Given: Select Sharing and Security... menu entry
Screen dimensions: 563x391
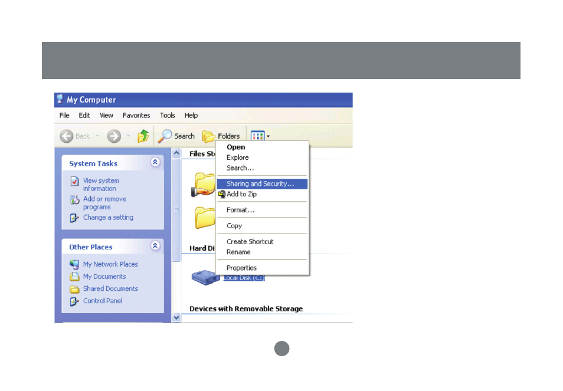Looking at the screenshot, I should click(x=262, y=183).
